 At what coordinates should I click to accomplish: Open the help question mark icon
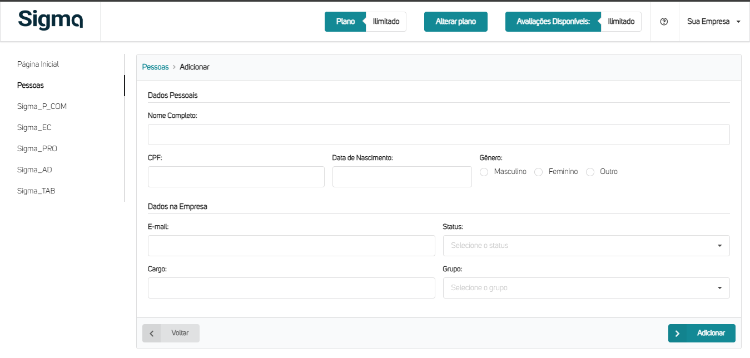coord(664,22)
